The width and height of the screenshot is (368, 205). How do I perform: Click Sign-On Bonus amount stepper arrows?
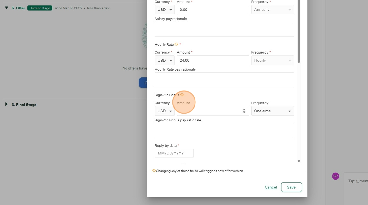click(x=244, y=111)
